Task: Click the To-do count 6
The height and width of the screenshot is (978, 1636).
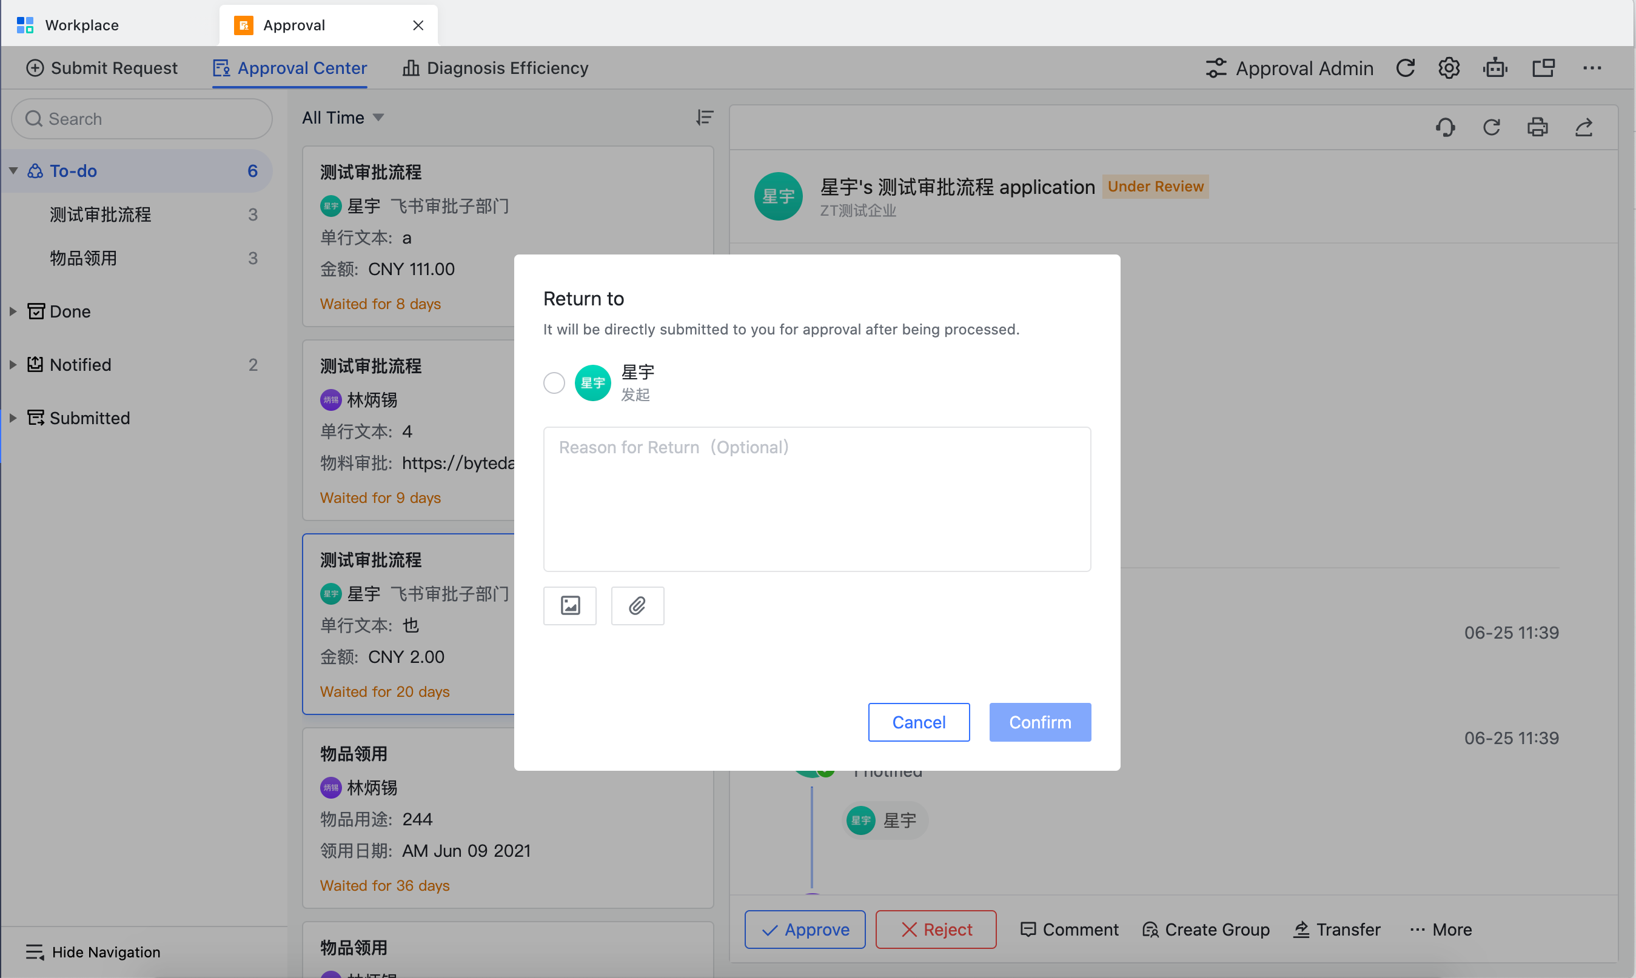Action: 252,171
